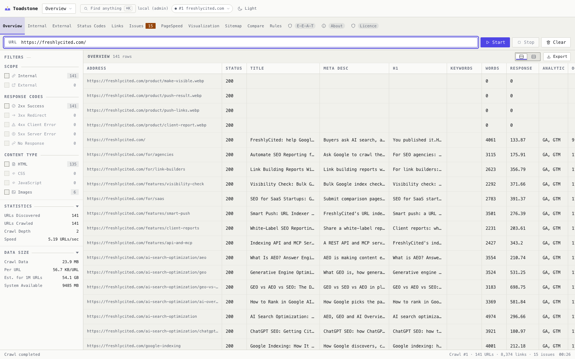Click the About info icon
This screenshot has width=575, height=359.
324,26
